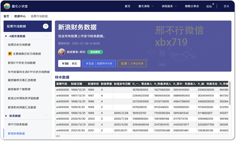236x141 pixels.
Task: Click the 更新时间 2021-07-29 timestamp
Action: tap(79, 43)
